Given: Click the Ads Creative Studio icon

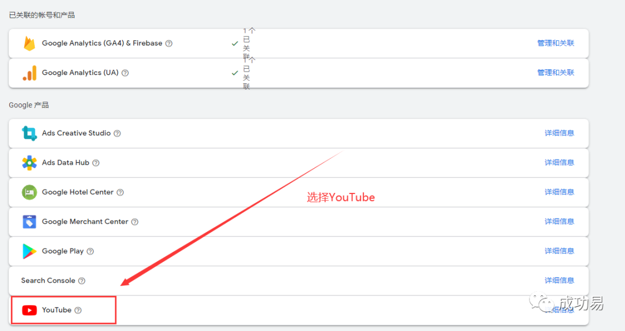Looking at the screenshot, I should [29, 133].
